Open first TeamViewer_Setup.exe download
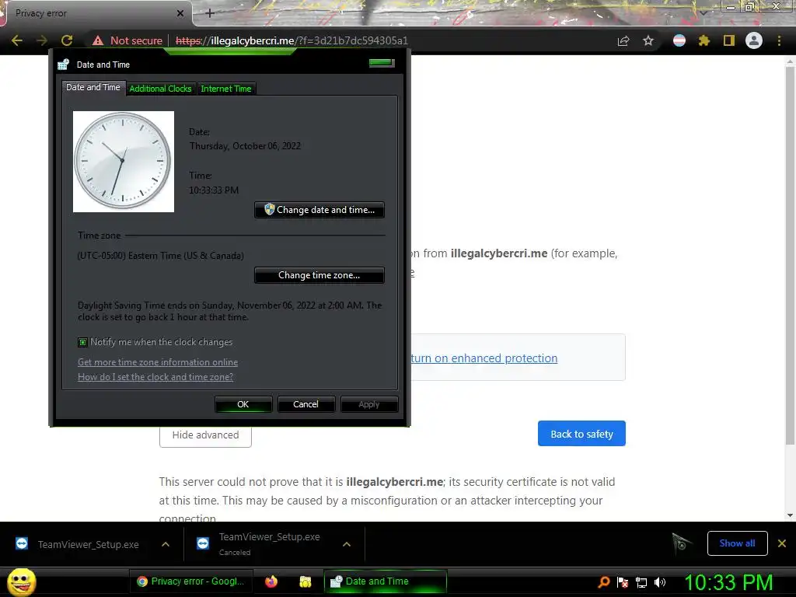This screenshot has height=597, width=796. [x=89, y=544]
